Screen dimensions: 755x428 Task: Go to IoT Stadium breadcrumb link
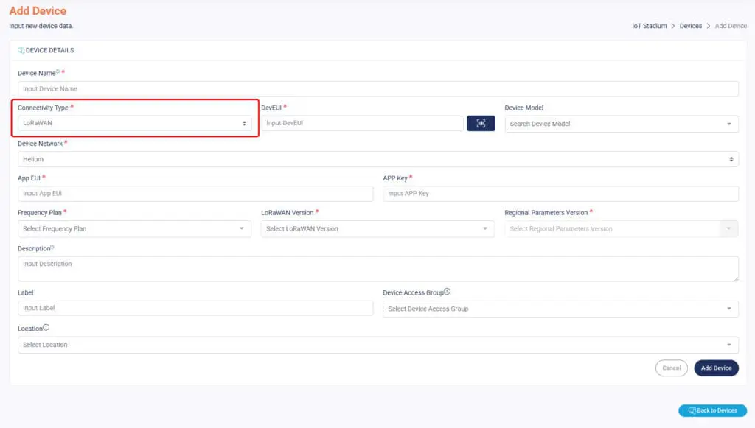pyautogui.click(x=649, y=26)
